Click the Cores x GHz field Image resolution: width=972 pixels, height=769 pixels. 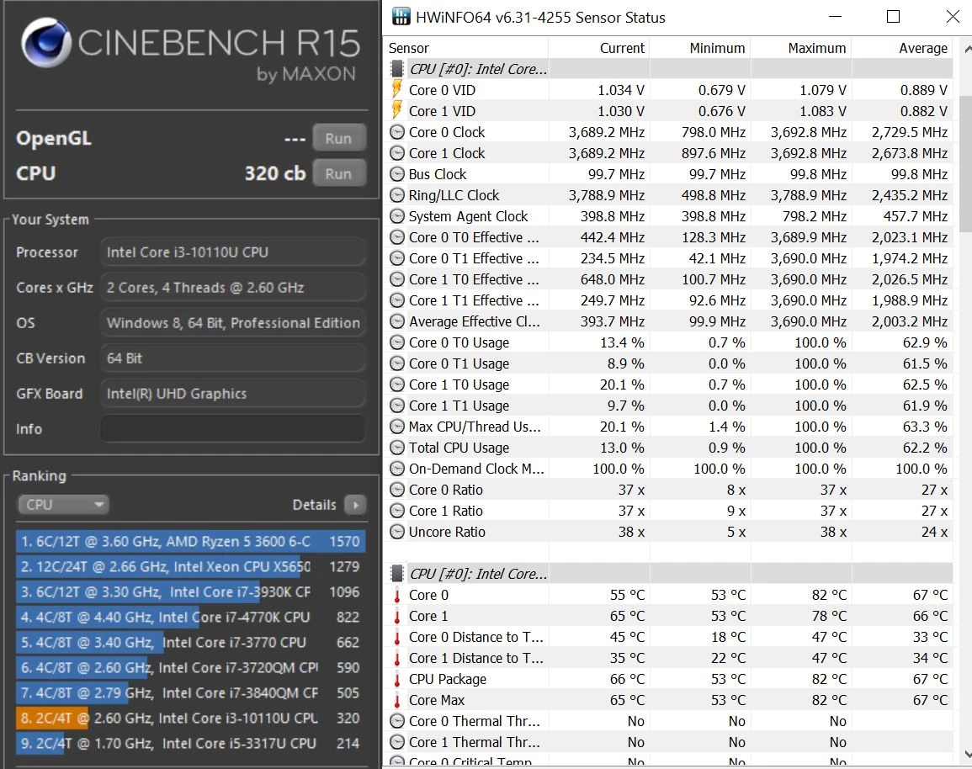tap(232, 288)
